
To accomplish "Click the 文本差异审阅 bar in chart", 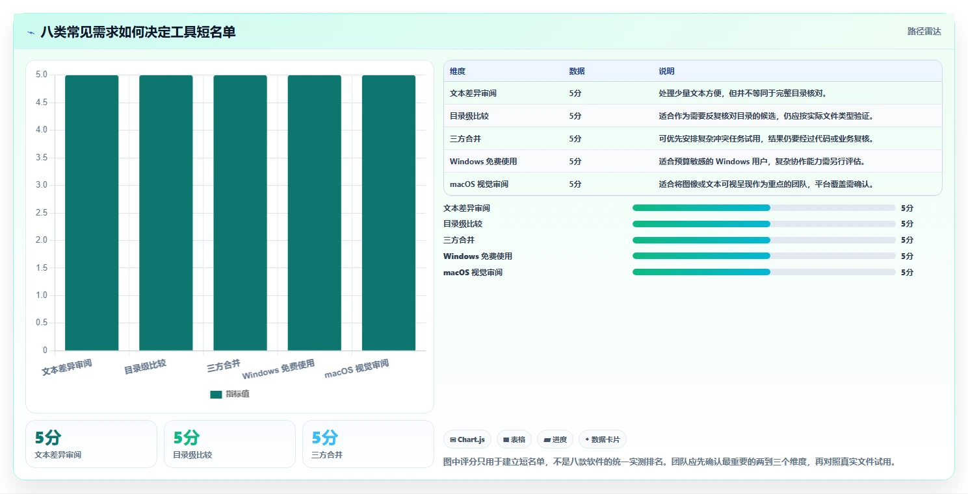I will pos(92,213).
